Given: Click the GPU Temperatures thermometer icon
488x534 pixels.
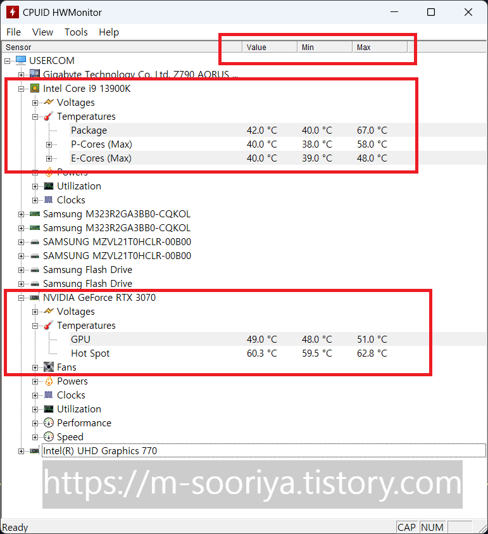Looking at the screenshot, I should tap(49, 325).
